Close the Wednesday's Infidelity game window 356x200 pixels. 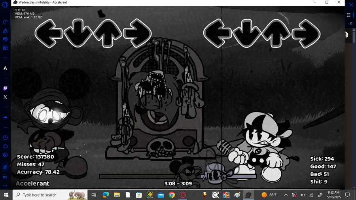click(339, 2)
